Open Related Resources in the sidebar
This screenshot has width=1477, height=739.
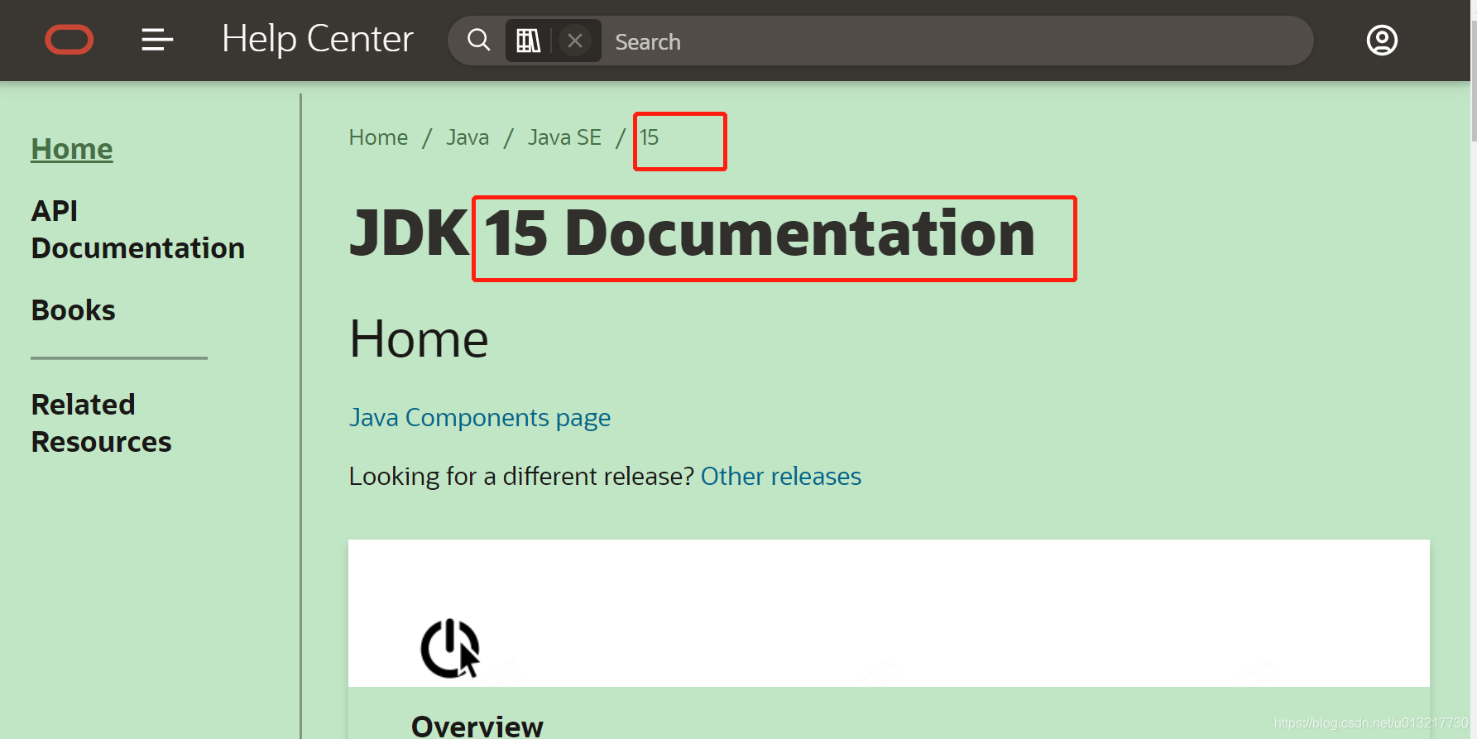[101, 423]
